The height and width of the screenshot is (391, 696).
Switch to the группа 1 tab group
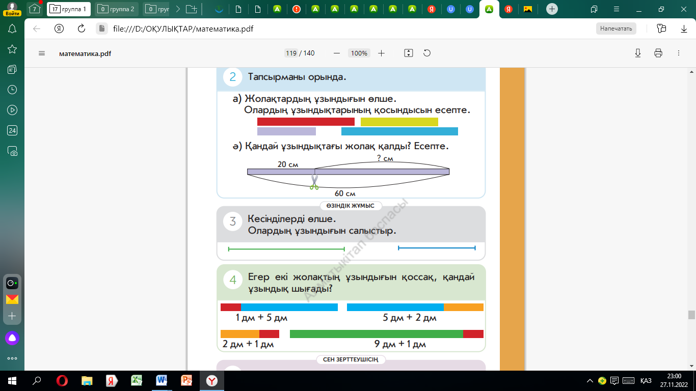click(x=70, y=9)
